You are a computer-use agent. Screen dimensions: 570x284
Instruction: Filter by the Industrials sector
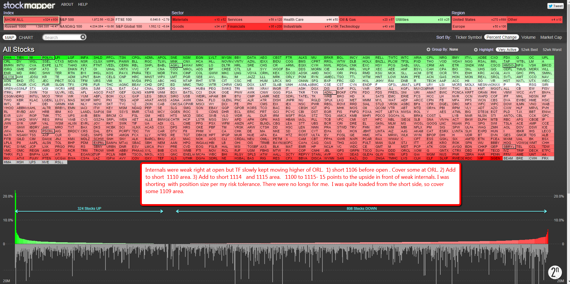(311, 27)
